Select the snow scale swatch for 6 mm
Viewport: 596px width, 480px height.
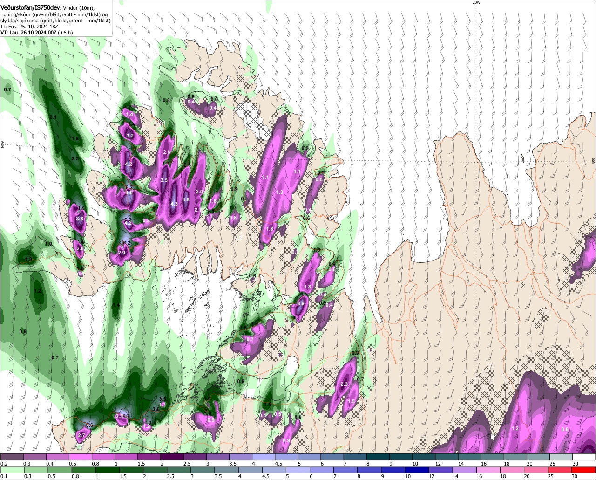332,457
